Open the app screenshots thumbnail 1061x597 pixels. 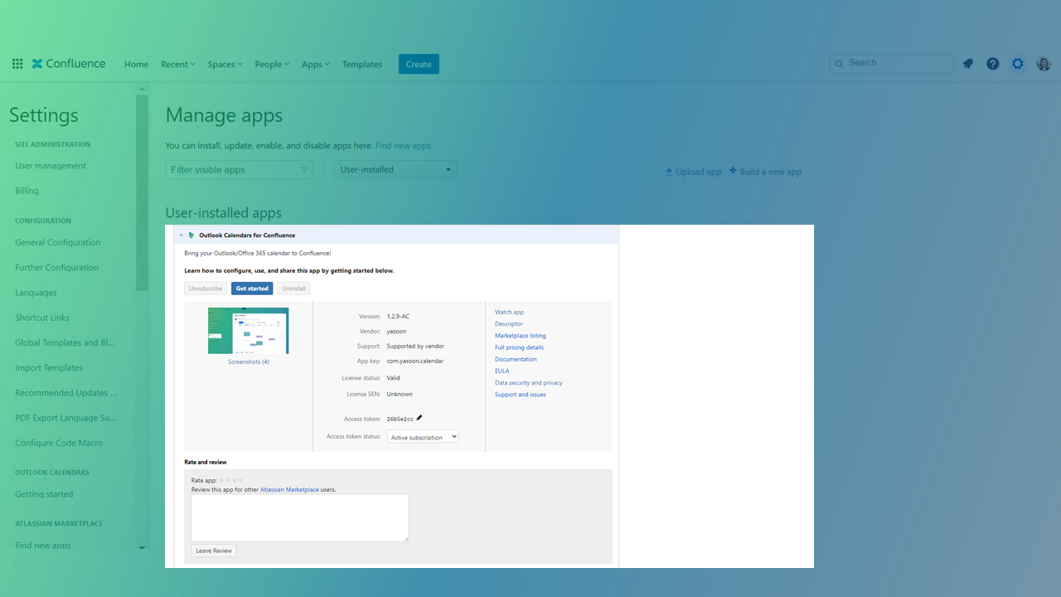[x=248, y=331]
